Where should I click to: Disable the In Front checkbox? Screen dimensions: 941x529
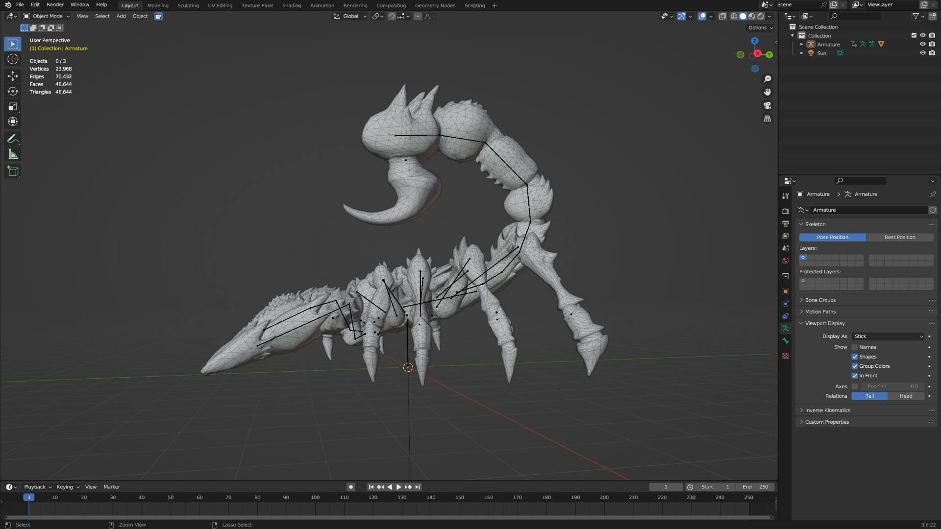click(855, 376)
